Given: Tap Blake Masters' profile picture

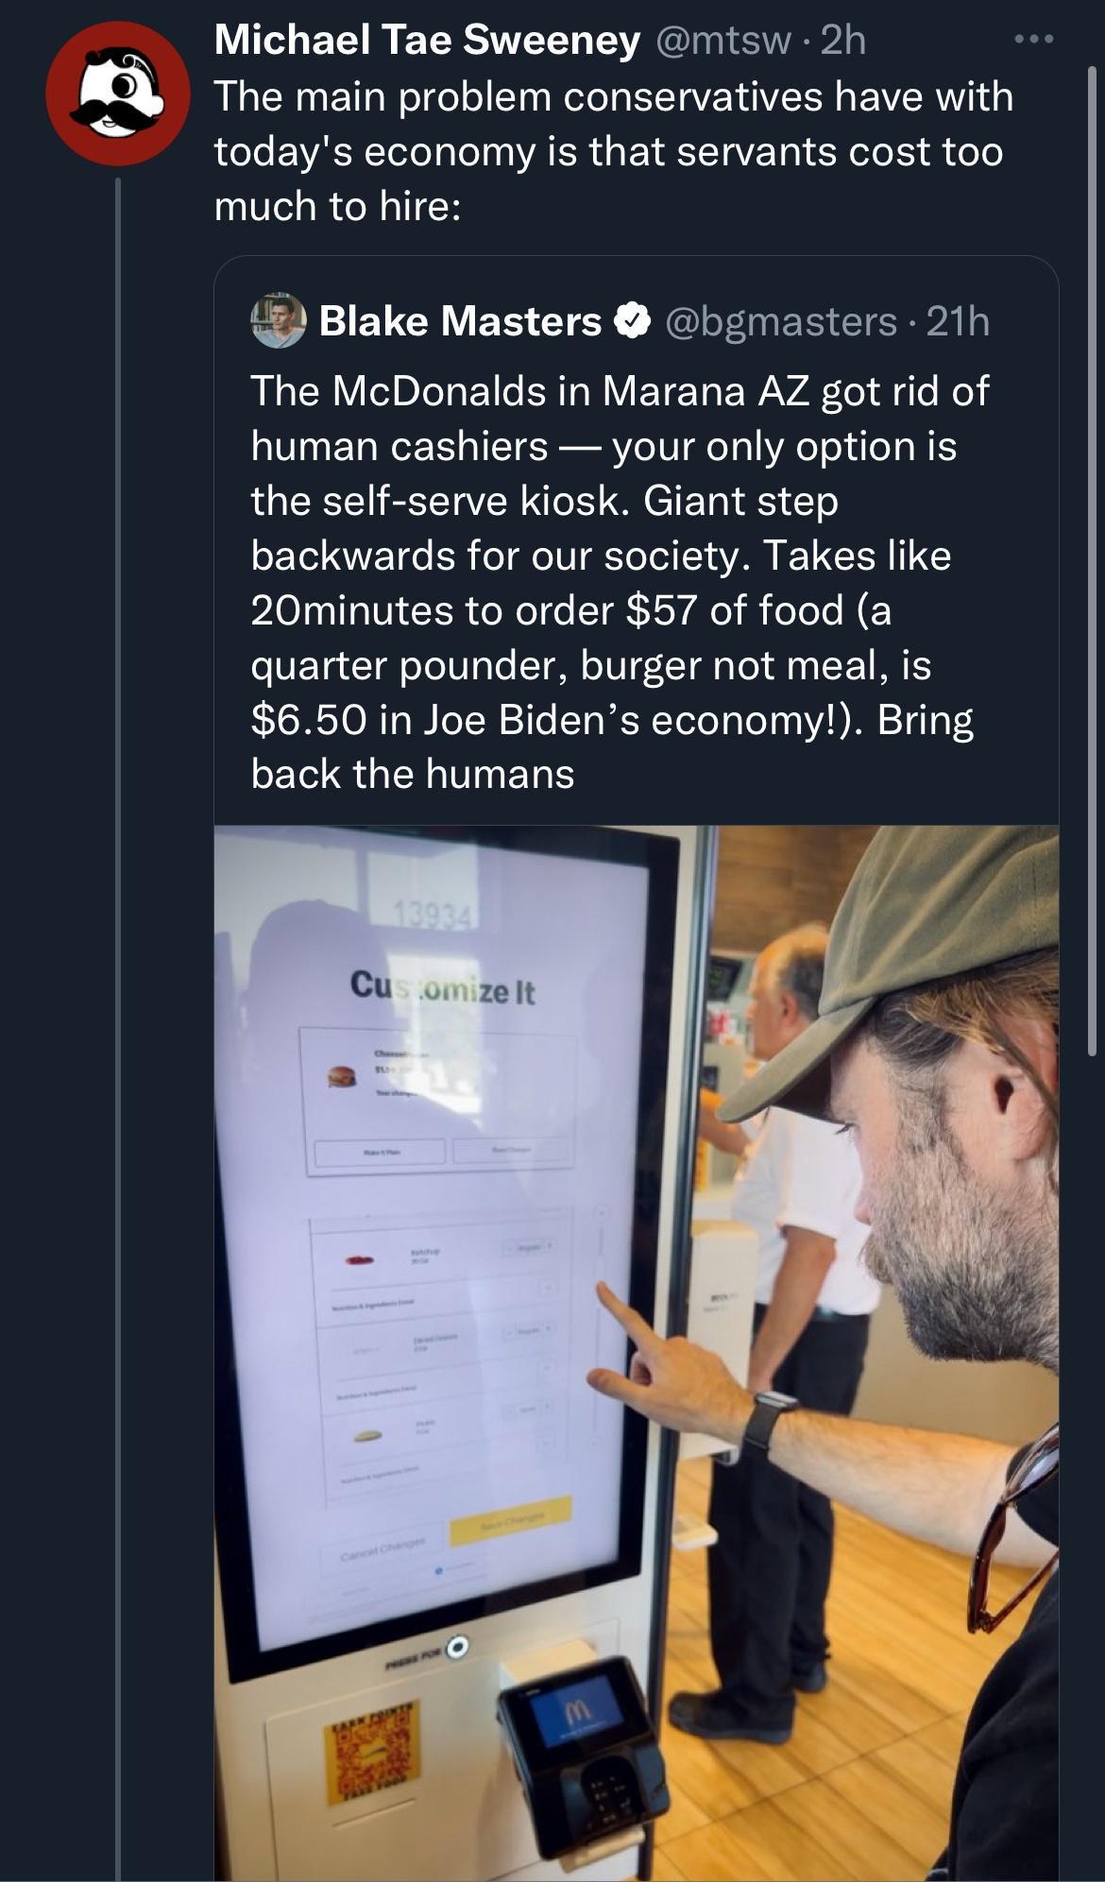Looking at the screenshot, I should click(277, 322).
